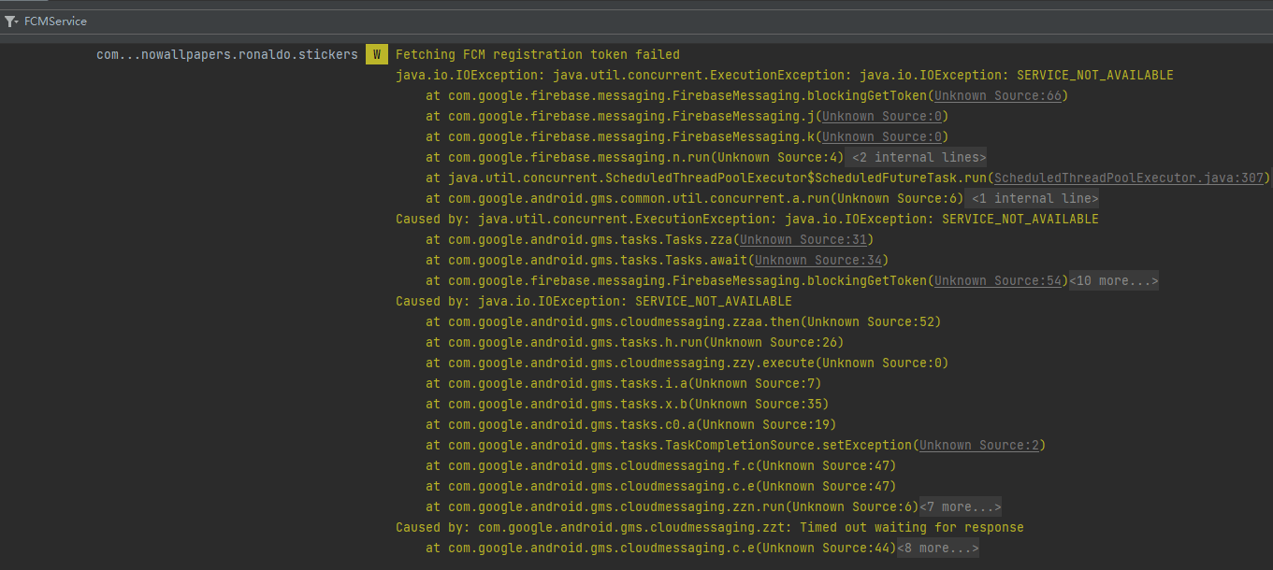Open the Unknown Source:66 link

pos(997,95)
